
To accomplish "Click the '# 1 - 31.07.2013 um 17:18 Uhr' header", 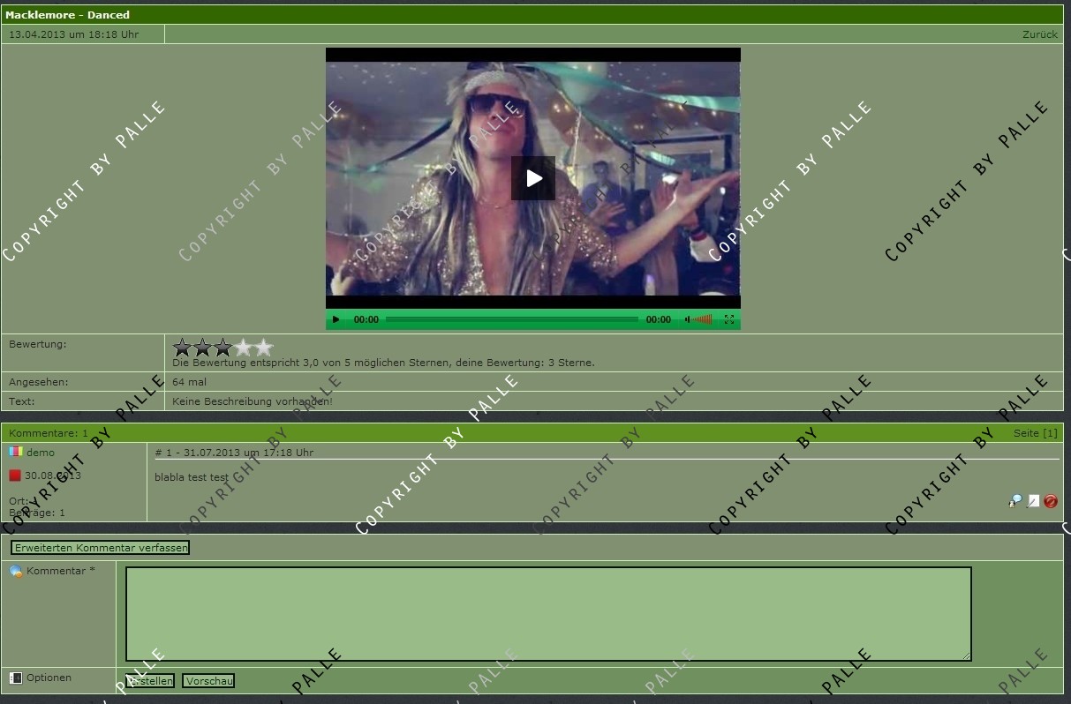I will [x=234, y=453].
